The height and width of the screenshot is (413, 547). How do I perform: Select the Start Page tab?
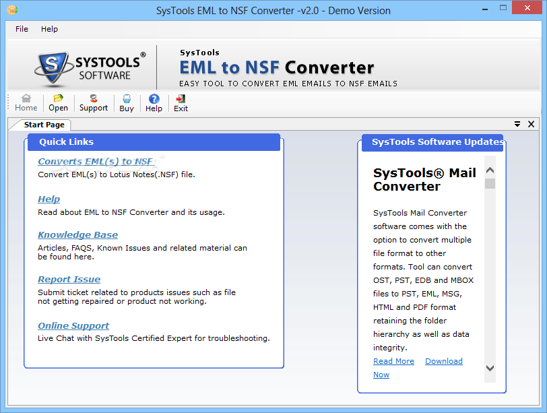pos(44,125)
